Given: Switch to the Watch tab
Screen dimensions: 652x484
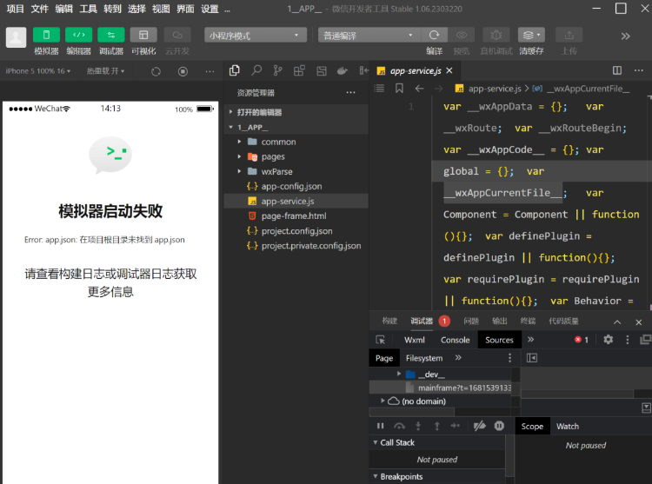Looking at the screenshot, I should 568,427.
